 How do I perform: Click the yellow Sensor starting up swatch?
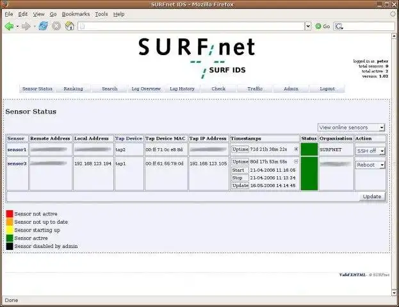point(10,230)
